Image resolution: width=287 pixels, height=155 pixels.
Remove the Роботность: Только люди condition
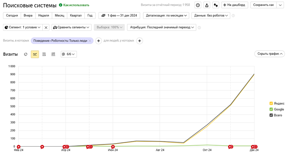point(90,41)
